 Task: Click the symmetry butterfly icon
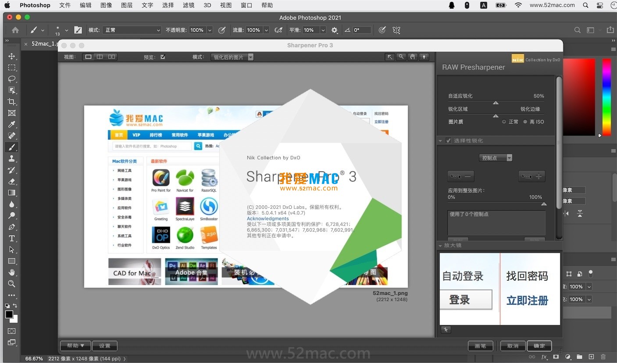click(x=396, y=30)
